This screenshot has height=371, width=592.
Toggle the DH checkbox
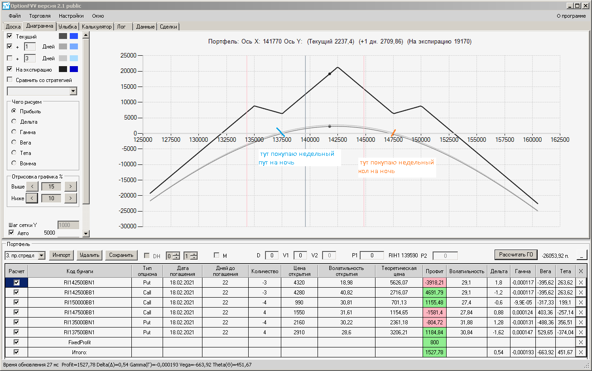(147, 256)
